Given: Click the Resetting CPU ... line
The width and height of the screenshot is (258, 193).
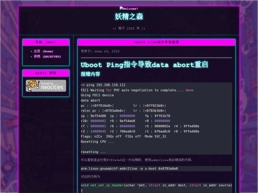Looking at the screenshot, I should pyautogui.click(x=97, y=142).
